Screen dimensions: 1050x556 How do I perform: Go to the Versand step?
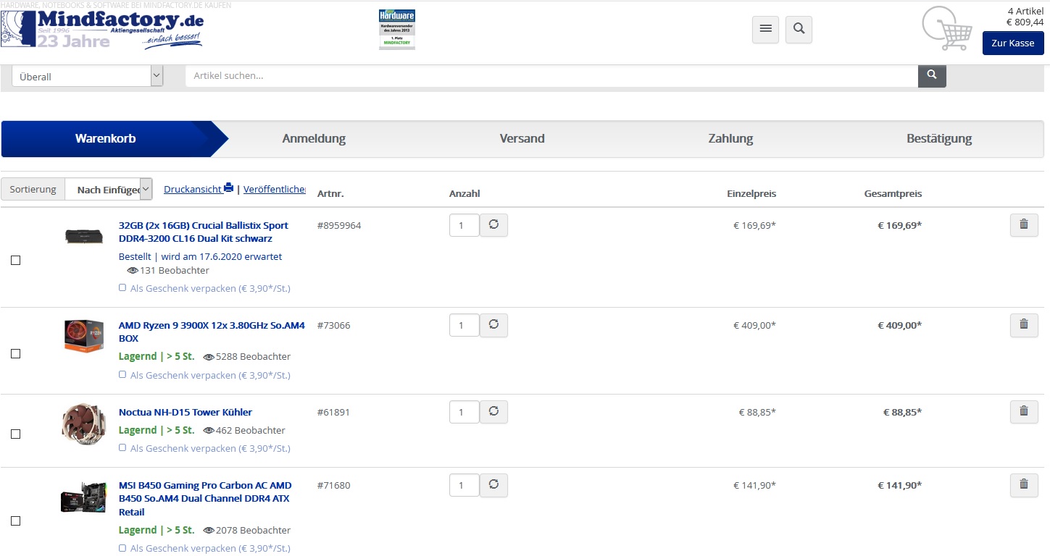(x=522, y=138)
